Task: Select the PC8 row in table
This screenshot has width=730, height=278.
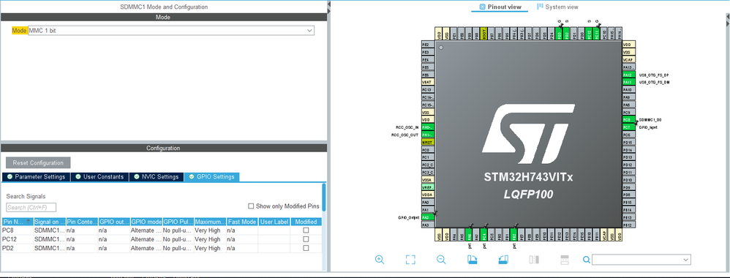Action: 161,230
